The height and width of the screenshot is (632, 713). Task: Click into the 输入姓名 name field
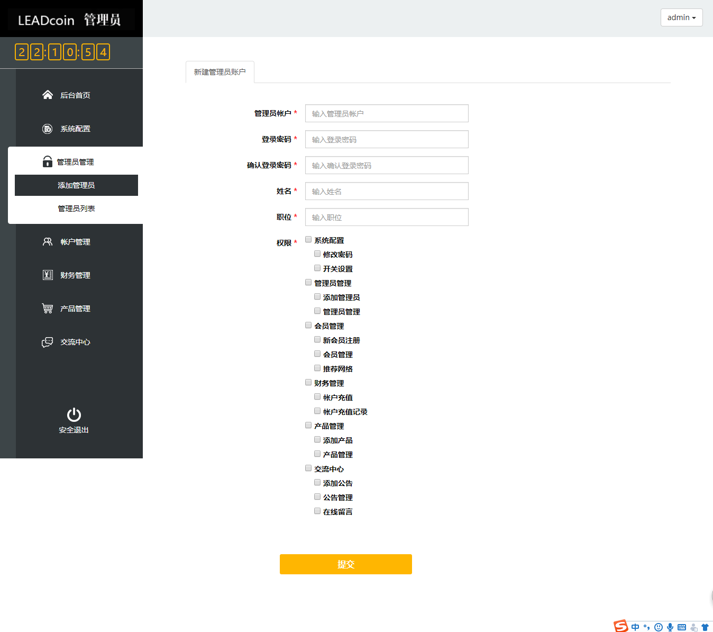coord(387,191)
